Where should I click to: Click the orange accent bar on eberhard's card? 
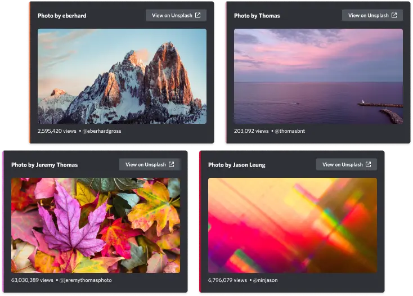coord(29,72)
